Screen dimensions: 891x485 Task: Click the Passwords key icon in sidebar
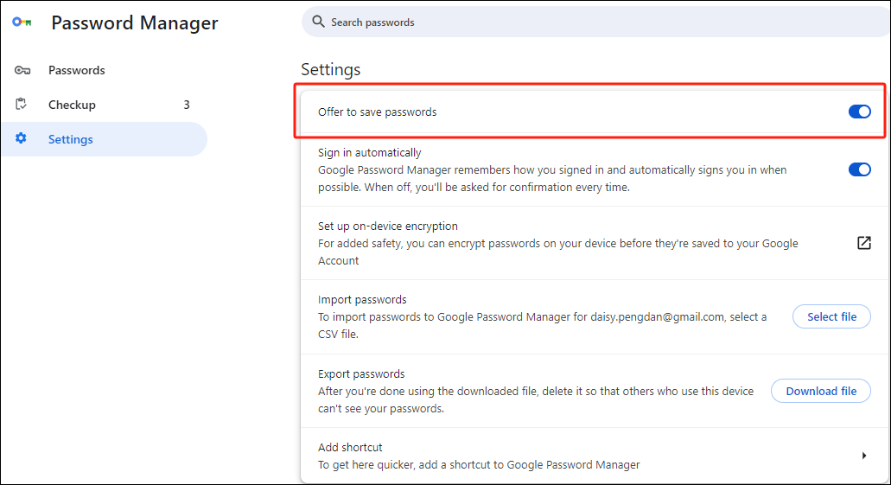click(22, 70)
